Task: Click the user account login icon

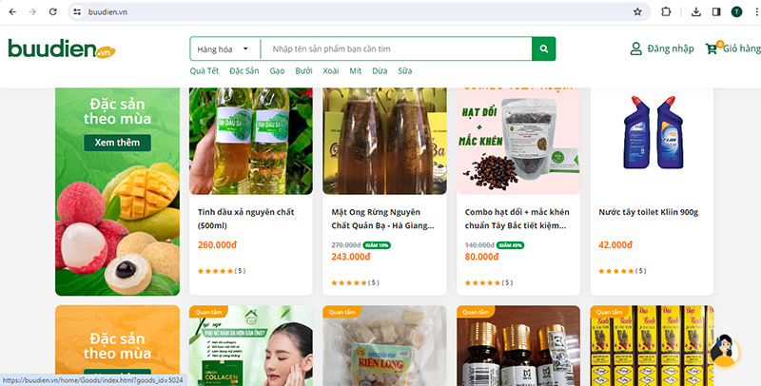Action: click(635, 48)
